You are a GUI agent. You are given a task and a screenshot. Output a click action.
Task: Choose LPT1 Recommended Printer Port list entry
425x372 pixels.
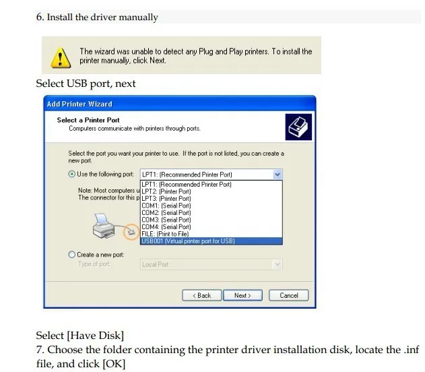click(x=211, y=185)
